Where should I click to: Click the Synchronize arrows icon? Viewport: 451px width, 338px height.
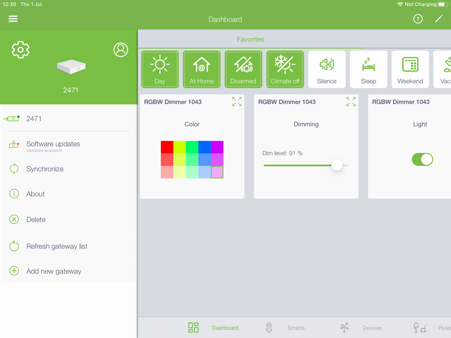click(x=14, y=169)
